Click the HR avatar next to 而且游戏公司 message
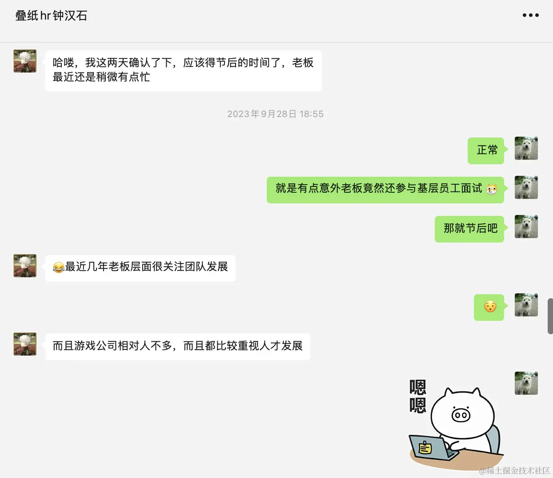This screenshot has width=553, height=478. 25,344
